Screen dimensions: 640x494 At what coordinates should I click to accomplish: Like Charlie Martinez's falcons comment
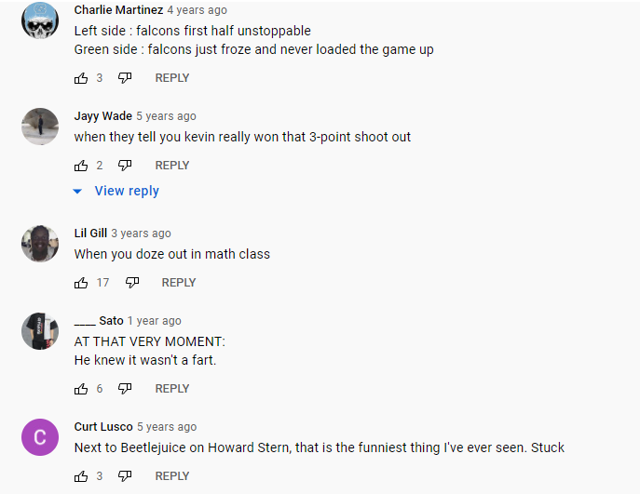click(x=81, y=78)
